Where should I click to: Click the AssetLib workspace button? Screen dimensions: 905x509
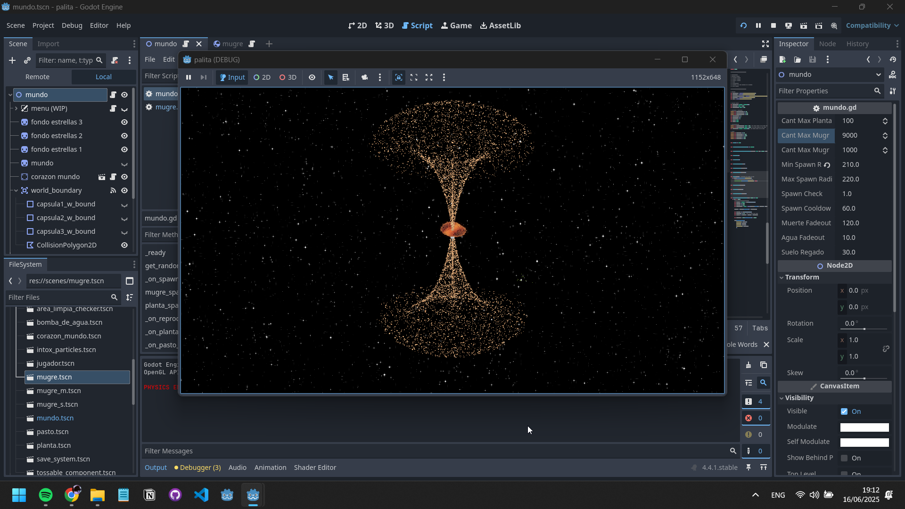pos(500,25)
